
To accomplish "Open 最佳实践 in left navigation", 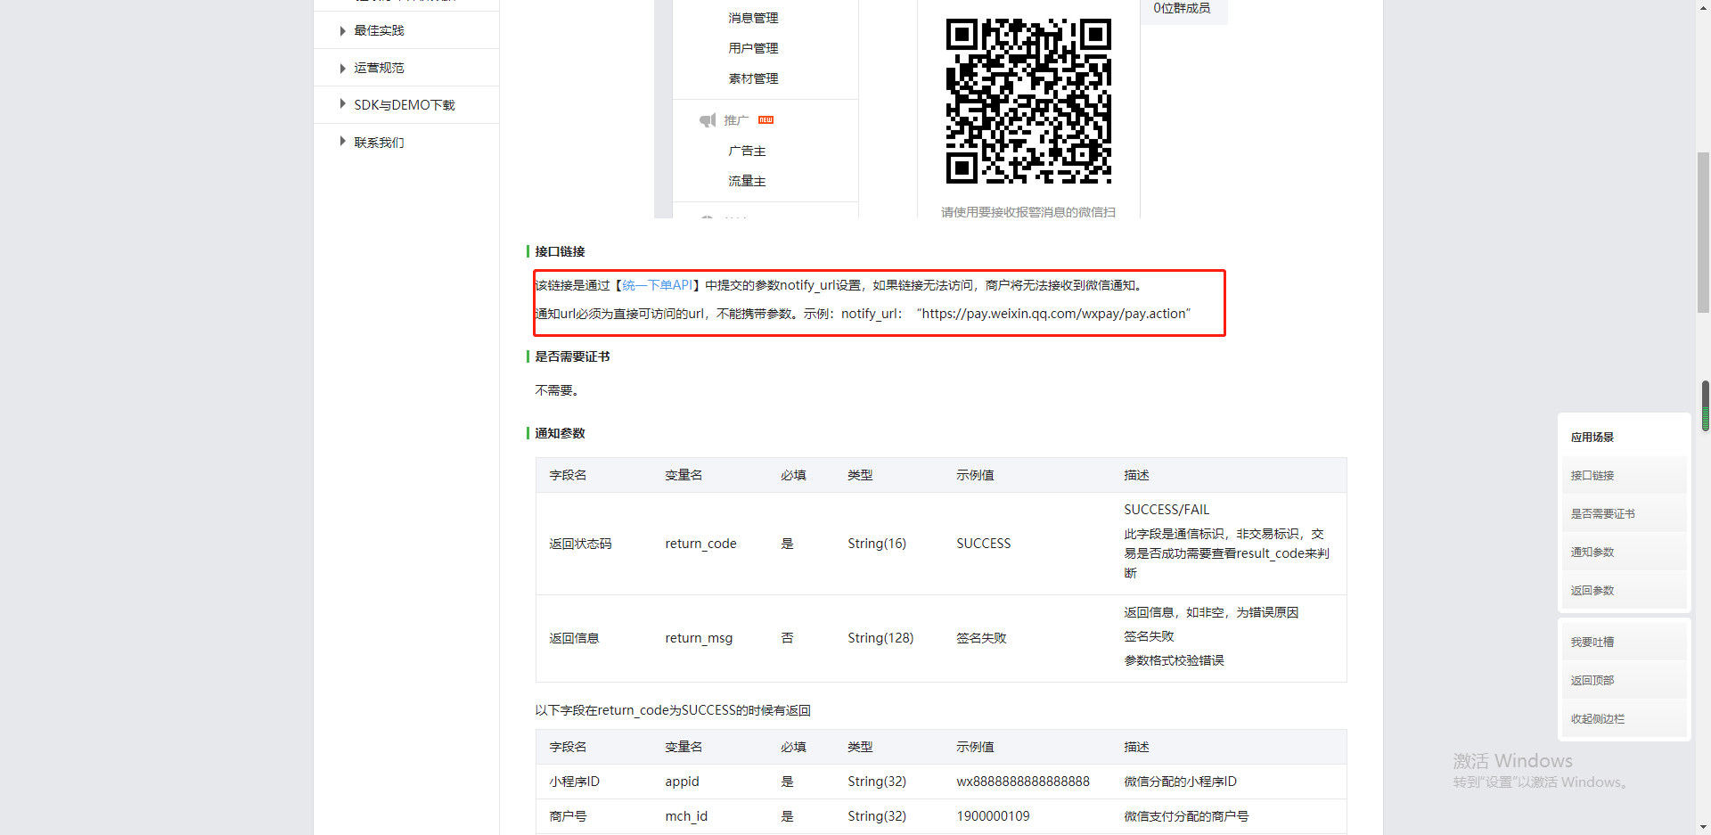I will (379, 31).
